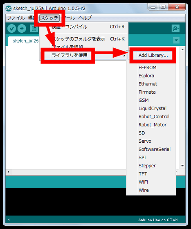The image size is (191, 229).
Task: Click the Verify checkmark toolbar icon
Action: (x=11, y=28)
